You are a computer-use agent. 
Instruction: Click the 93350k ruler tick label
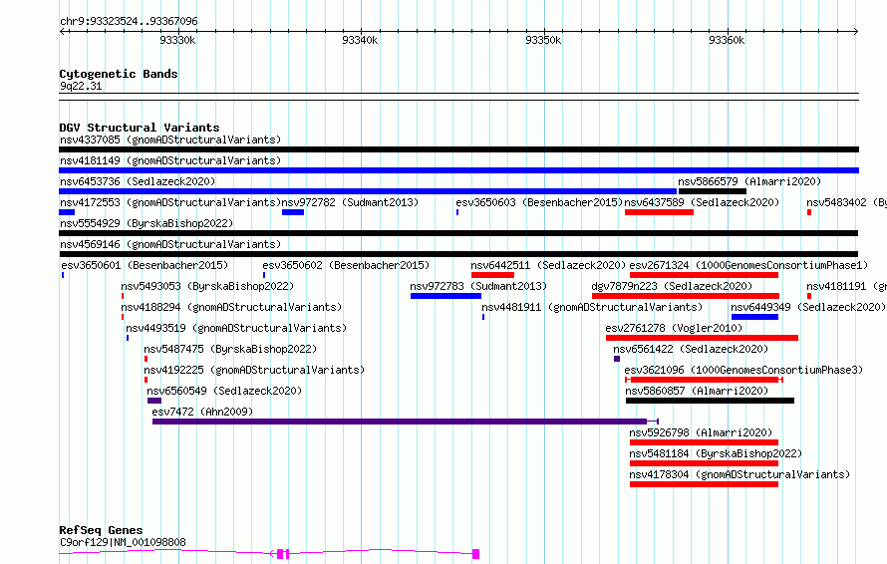click(543, 40)
